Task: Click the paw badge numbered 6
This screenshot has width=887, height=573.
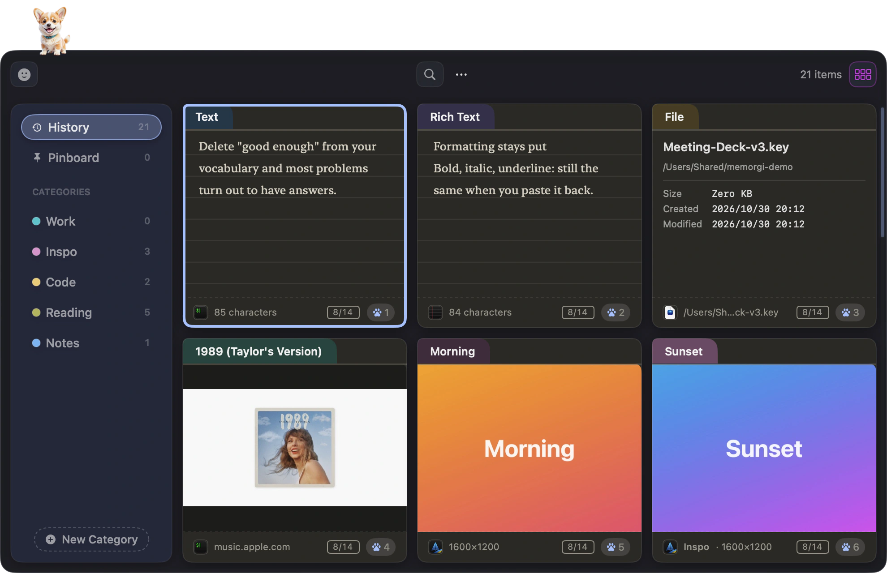Action: (850, 547)
